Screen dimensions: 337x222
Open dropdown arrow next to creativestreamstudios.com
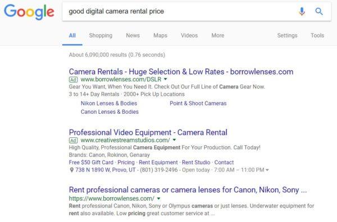coord(174,140)
